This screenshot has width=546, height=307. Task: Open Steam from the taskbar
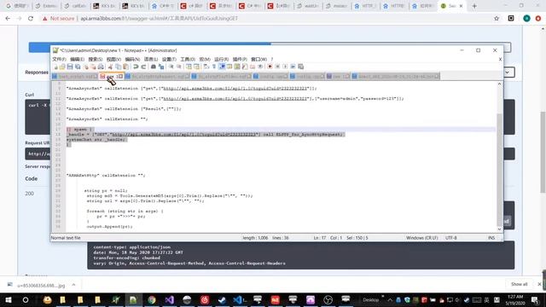[x=222, y=299]
